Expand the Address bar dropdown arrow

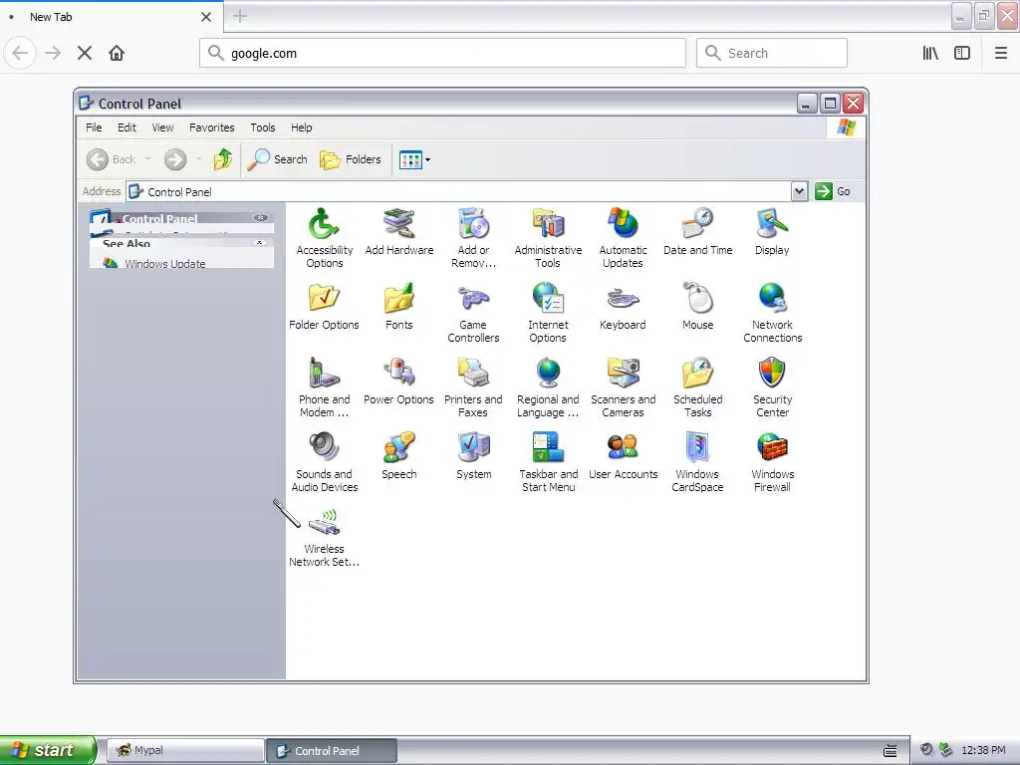(800, 191)
